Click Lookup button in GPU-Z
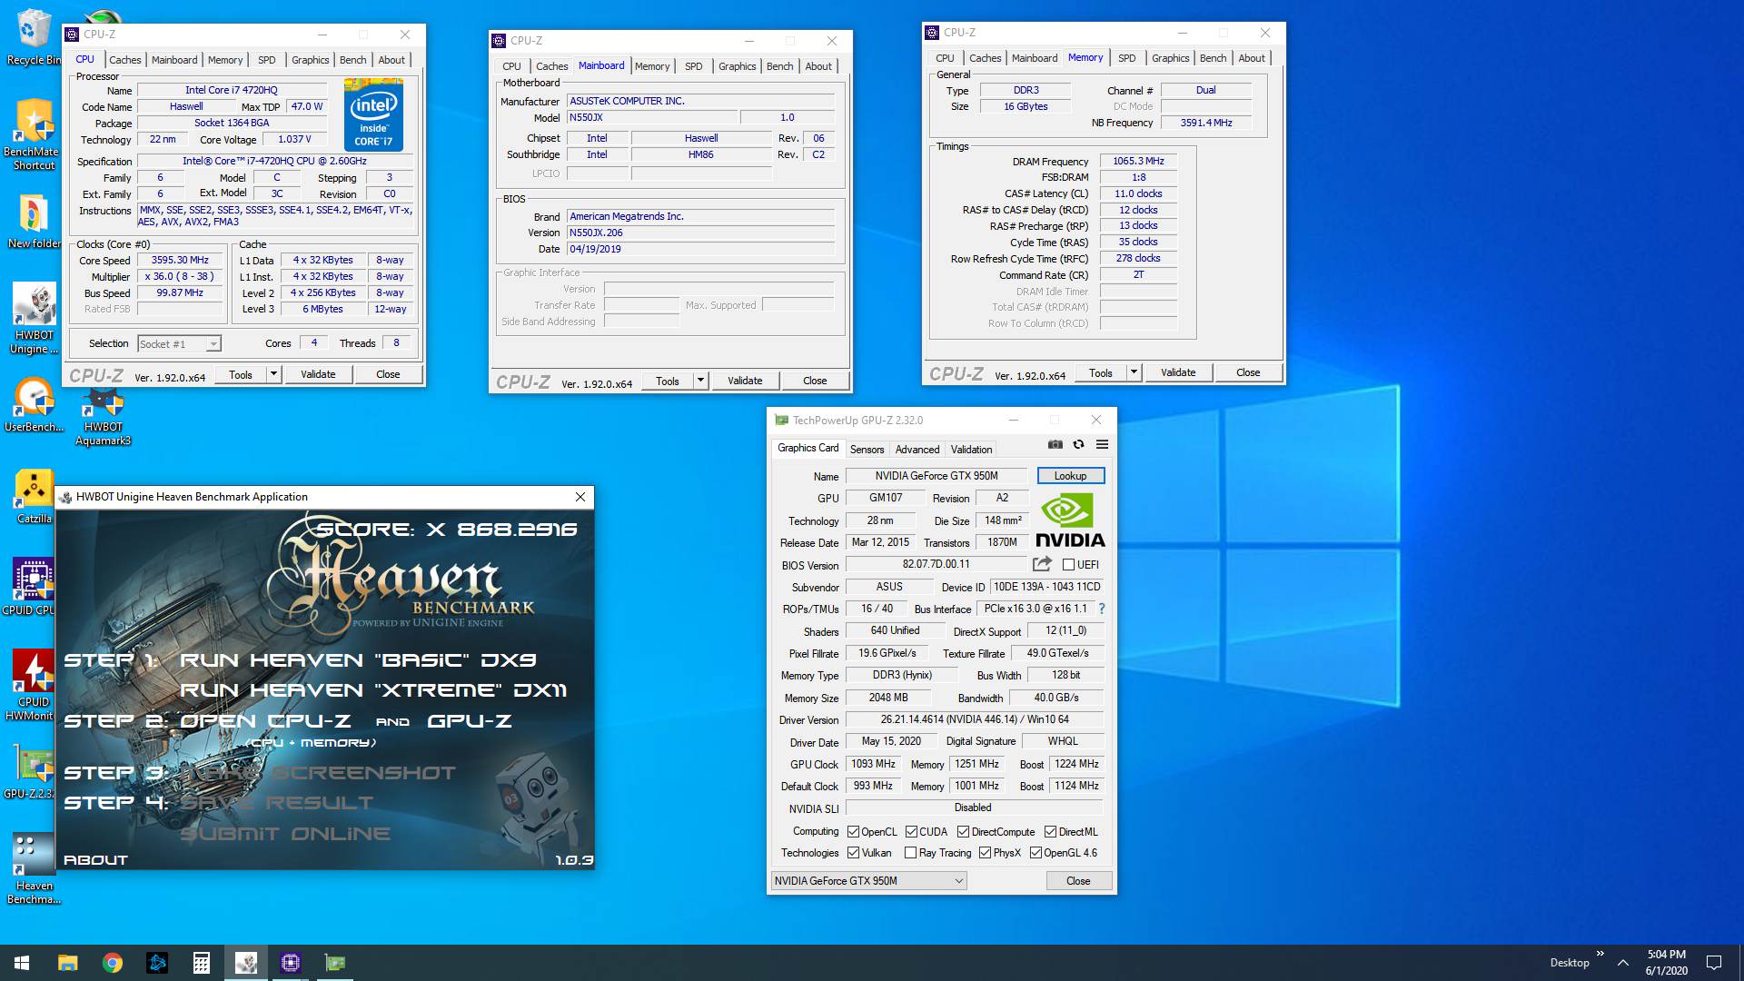 [x=1070, y=476]
